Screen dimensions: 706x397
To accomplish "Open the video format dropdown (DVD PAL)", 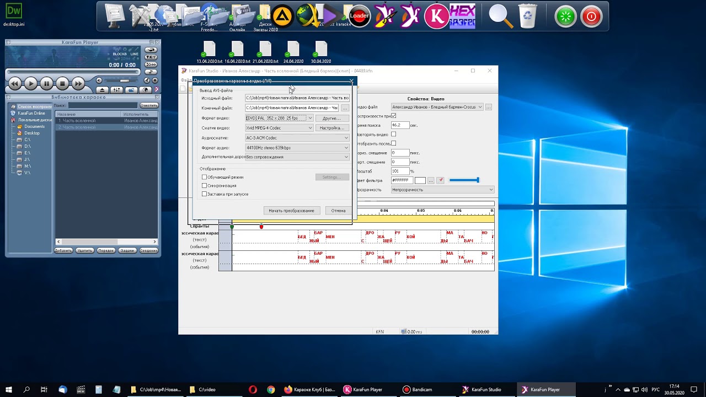I will (x=279, y=118).
